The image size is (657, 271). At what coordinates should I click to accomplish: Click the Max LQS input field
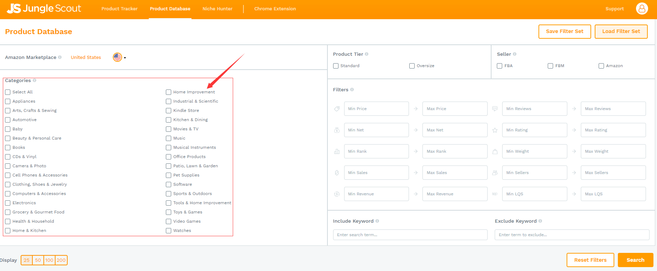coord(613,194)
